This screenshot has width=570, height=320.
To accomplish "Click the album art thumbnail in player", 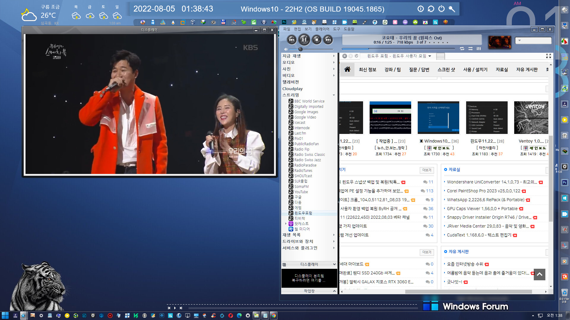I will tap(500, 42).
